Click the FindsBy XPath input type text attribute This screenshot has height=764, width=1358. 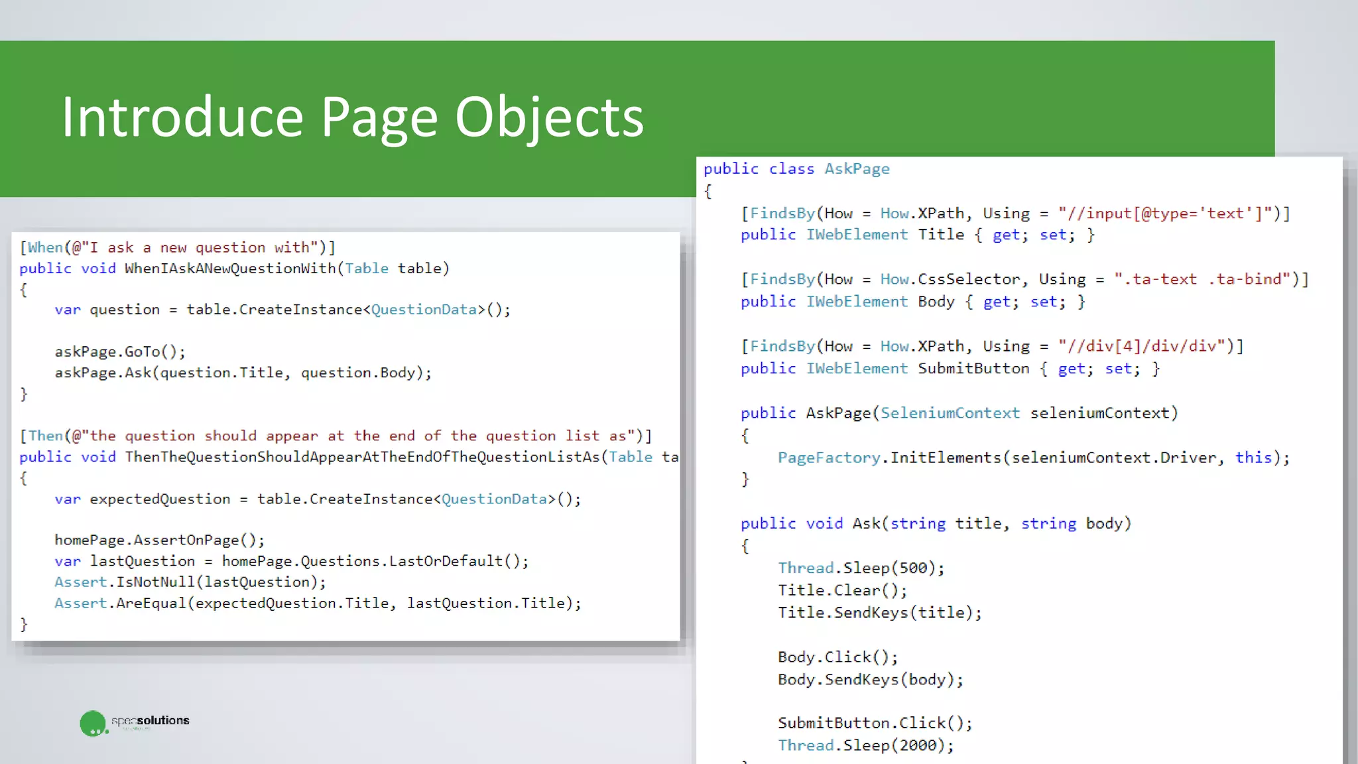(1016, 214)
